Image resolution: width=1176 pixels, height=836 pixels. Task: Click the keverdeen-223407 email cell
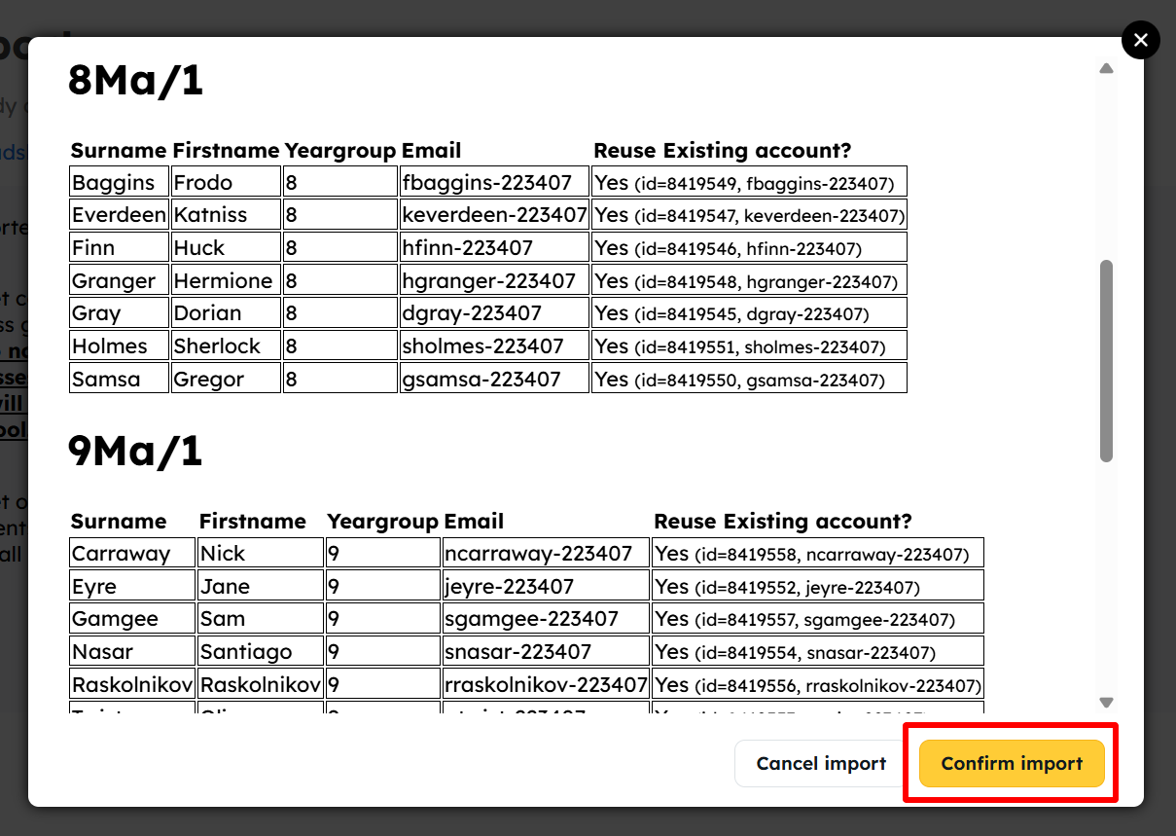(495, 215)
